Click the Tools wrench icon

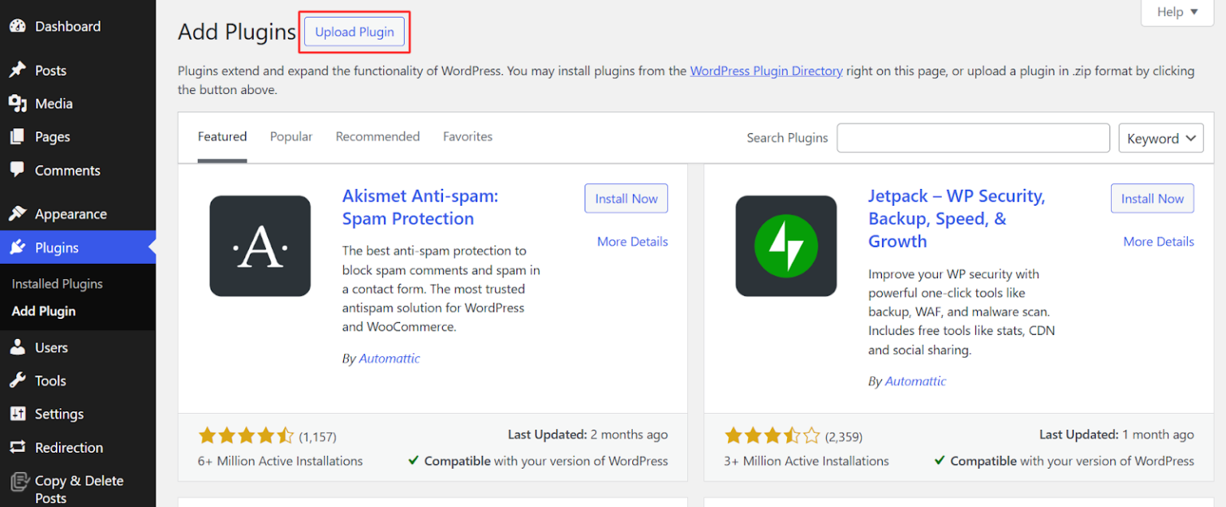pos(18,380)
